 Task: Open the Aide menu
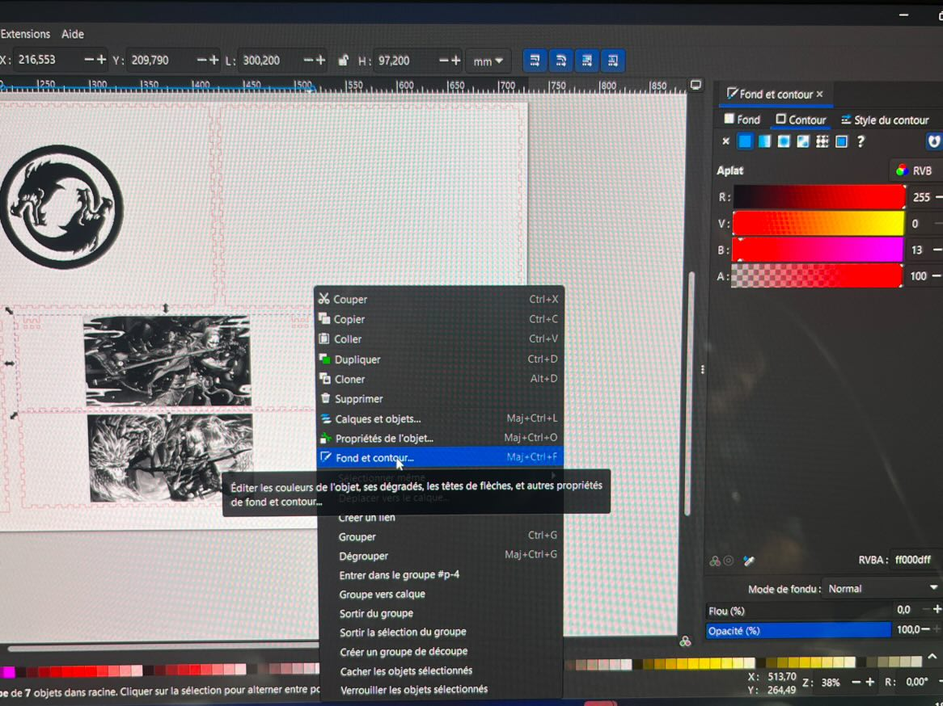click(x=73, y=34)
